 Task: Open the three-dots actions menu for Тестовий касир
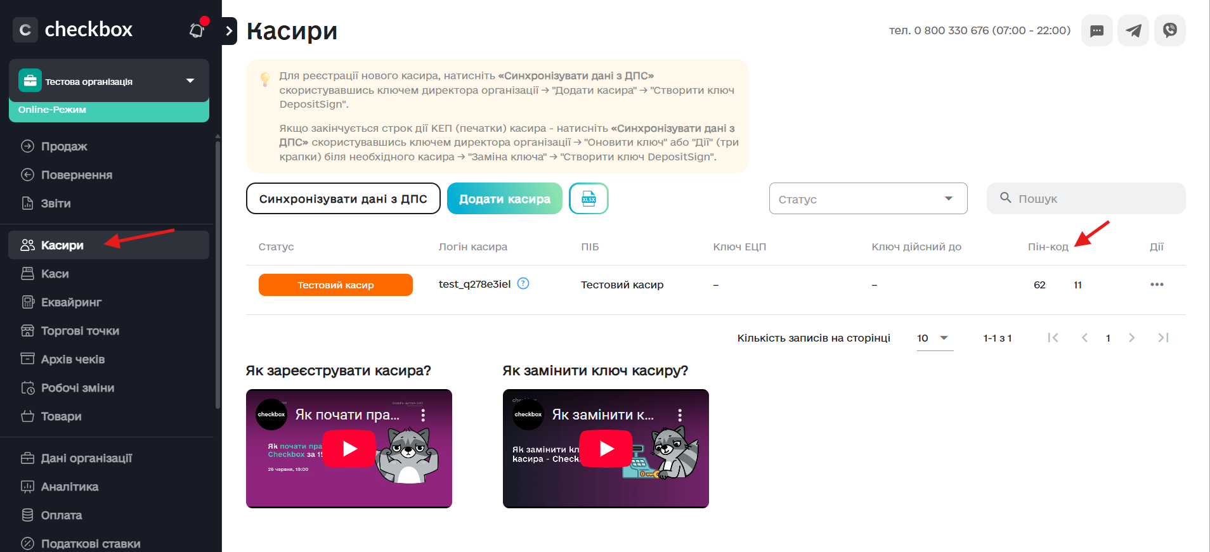coord(1157,285)
